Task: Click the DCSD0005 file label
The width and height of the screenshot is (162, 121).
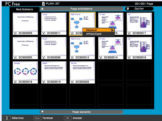Action: click(x=25, y=58)
